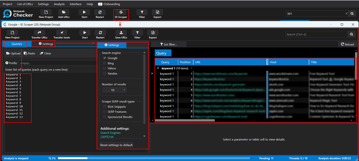Enable the Yandex search engine checkbox

tap(105, 73)
